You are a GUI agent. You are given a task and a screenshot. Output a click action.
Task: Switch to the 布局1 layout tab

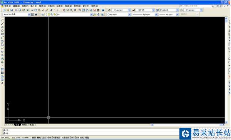[x=25, y=125]
